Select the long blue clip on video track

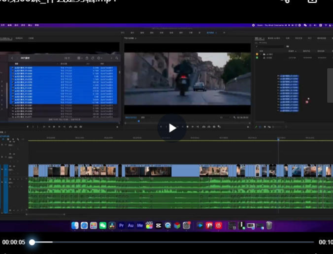185,171
